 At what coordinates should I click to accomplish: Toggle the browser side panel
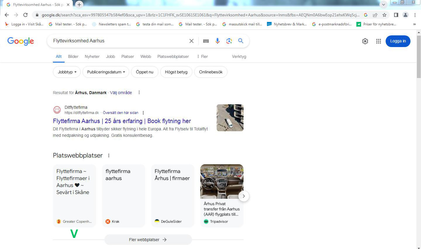pyautogui.click(x=396, y=15)
